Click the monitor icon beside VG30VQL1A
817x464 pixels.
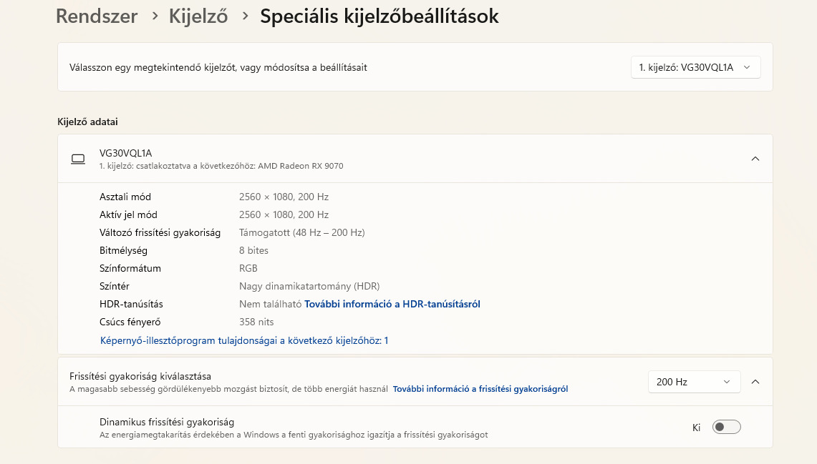[x=78, y=159]
